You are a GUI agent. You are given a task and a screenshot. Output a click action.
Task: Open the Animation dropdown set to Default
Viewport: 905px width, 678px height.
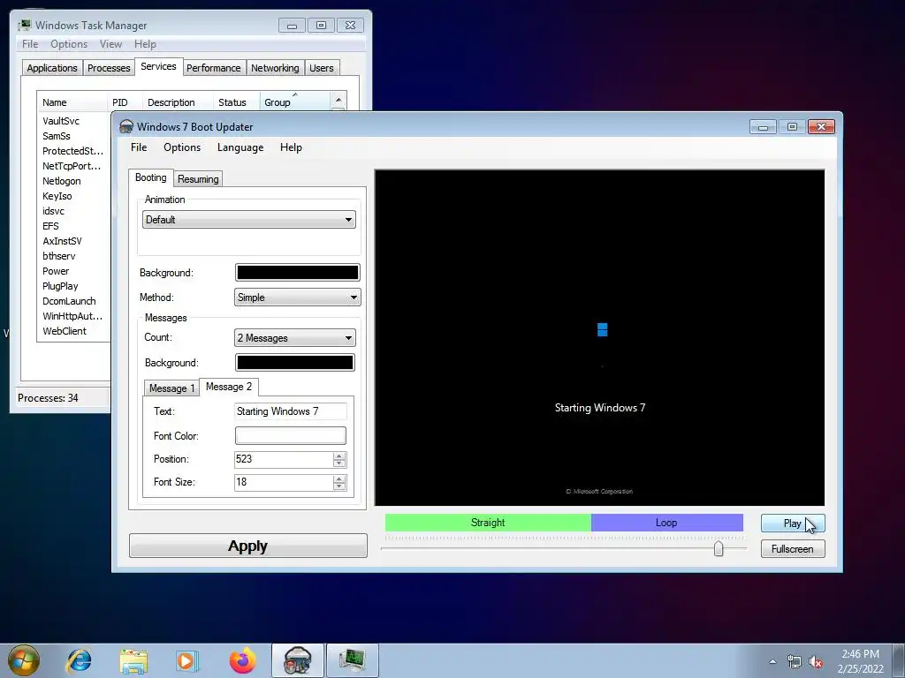coord(248,220)
